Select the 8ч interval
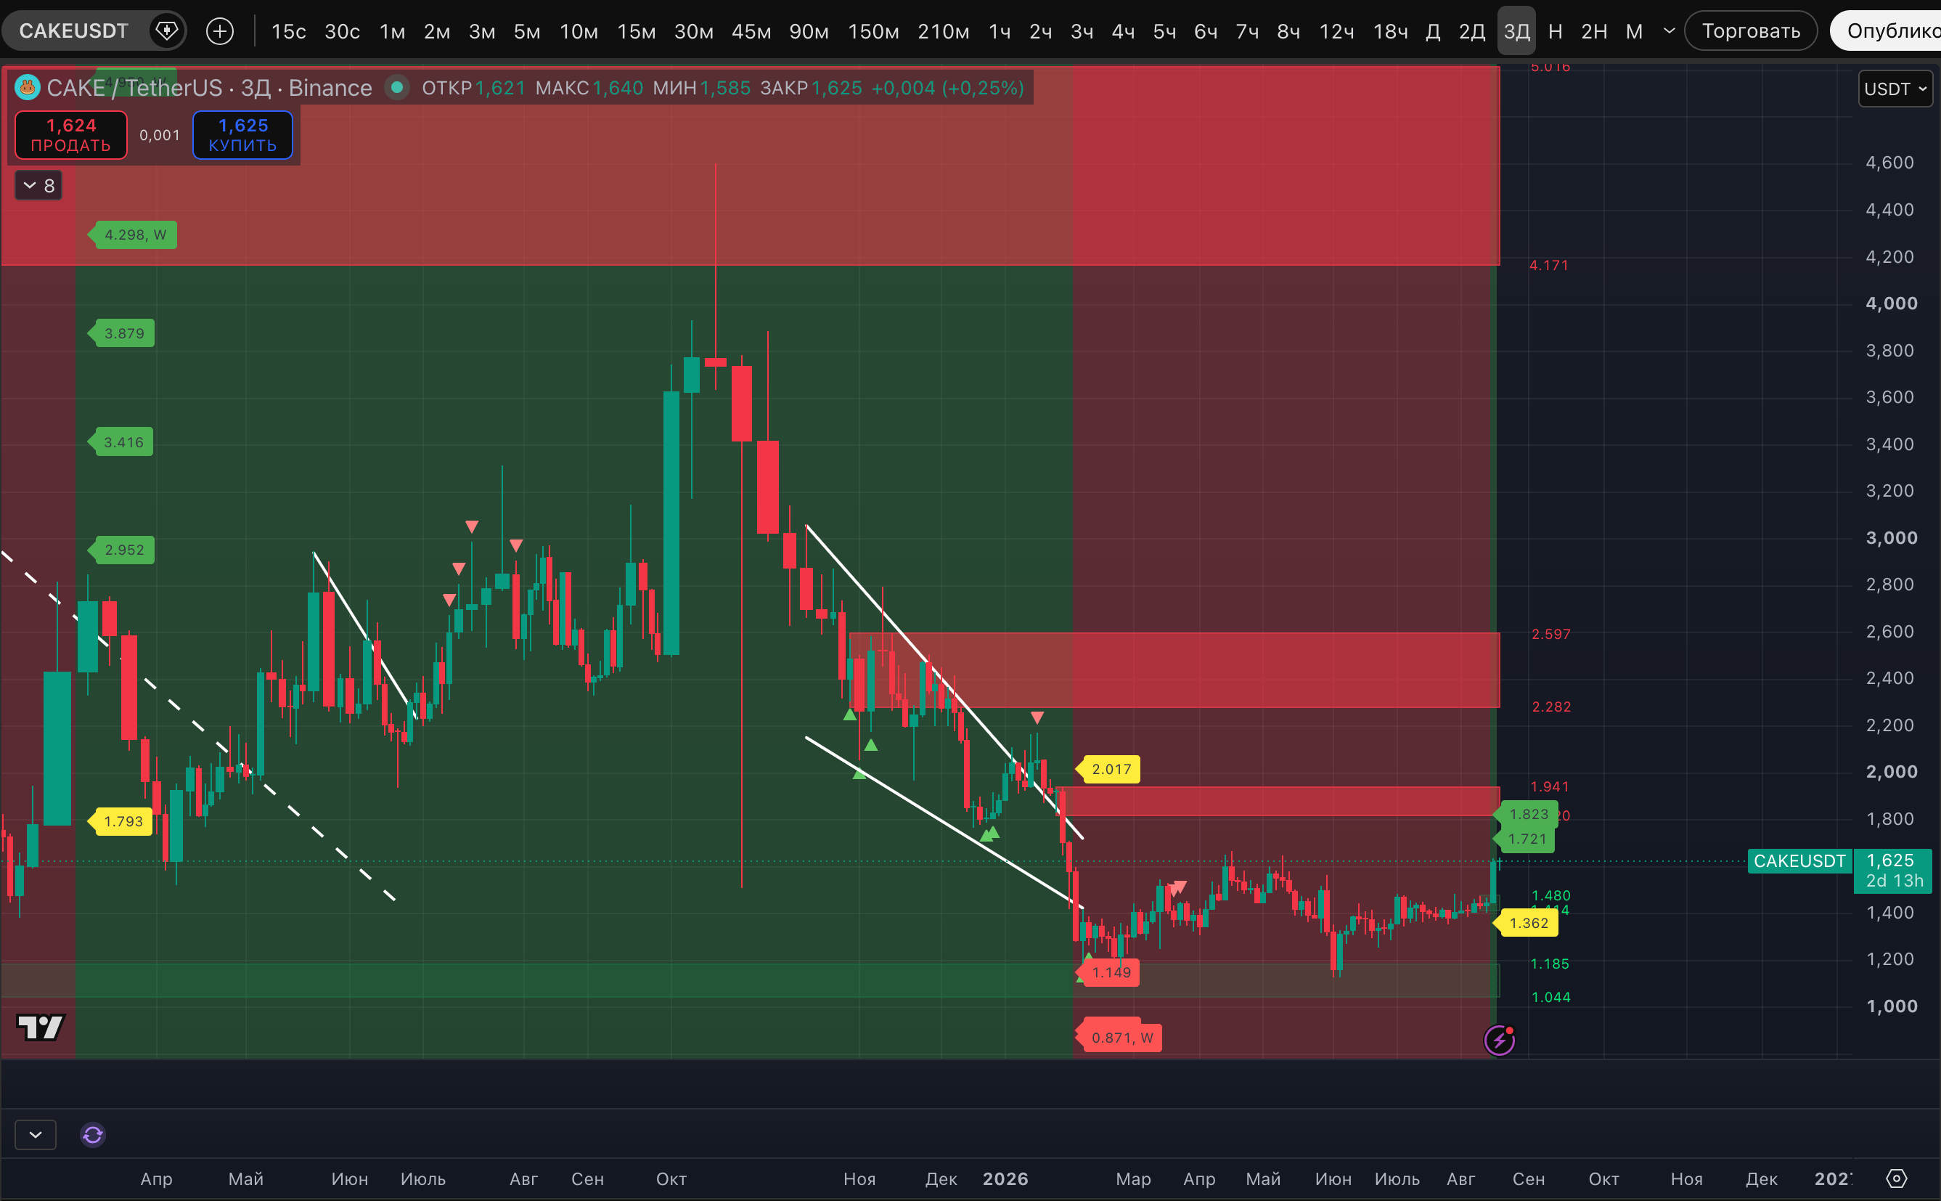 [1288, 31]
